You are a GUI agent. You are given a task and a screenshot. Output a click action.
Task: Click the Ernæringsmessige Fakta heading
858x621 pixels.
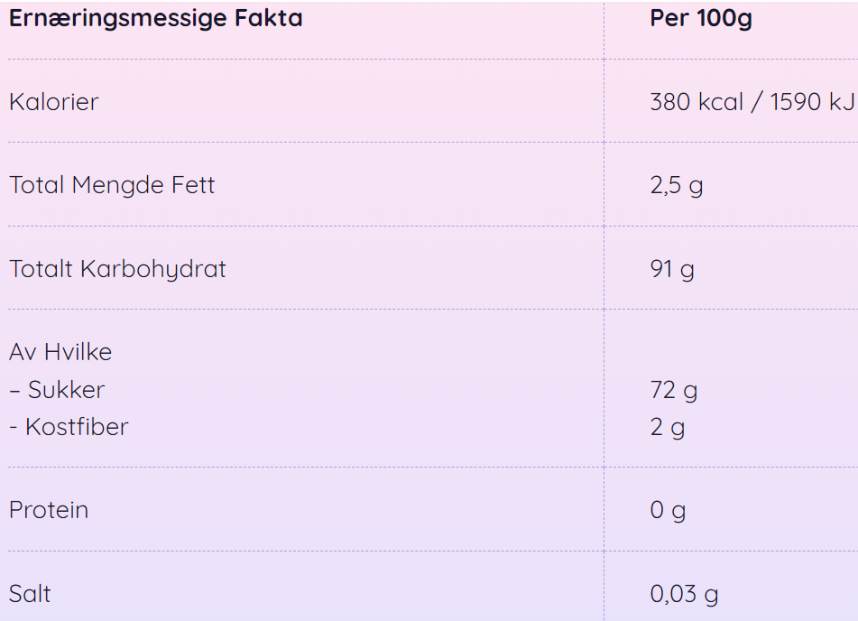pyautogui.click(x=156, y=19)
